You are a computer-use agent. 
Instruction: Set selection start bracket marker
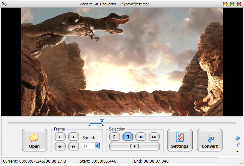tap(115, 136)
